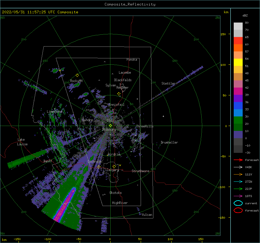Image resolution: width=260 pixels, height=243 pixels.
Task: Click the Drumheller city label
Action: [x=169, y=142]
